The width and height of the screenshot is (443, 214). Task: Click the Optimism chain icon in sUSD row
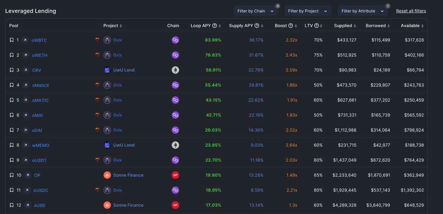click(175, 205)
